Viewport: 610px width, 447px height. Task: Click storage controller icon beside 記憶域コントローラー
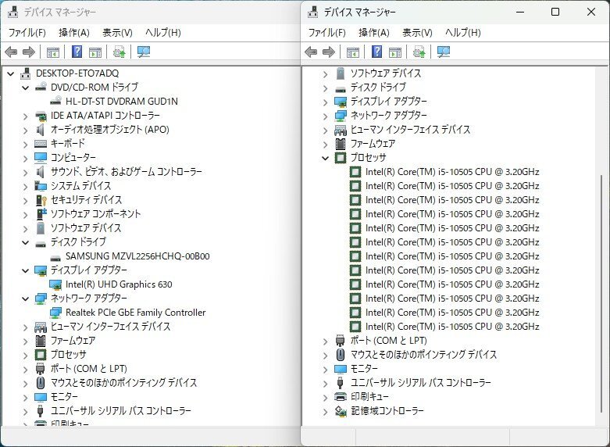(x=341, y=411)
